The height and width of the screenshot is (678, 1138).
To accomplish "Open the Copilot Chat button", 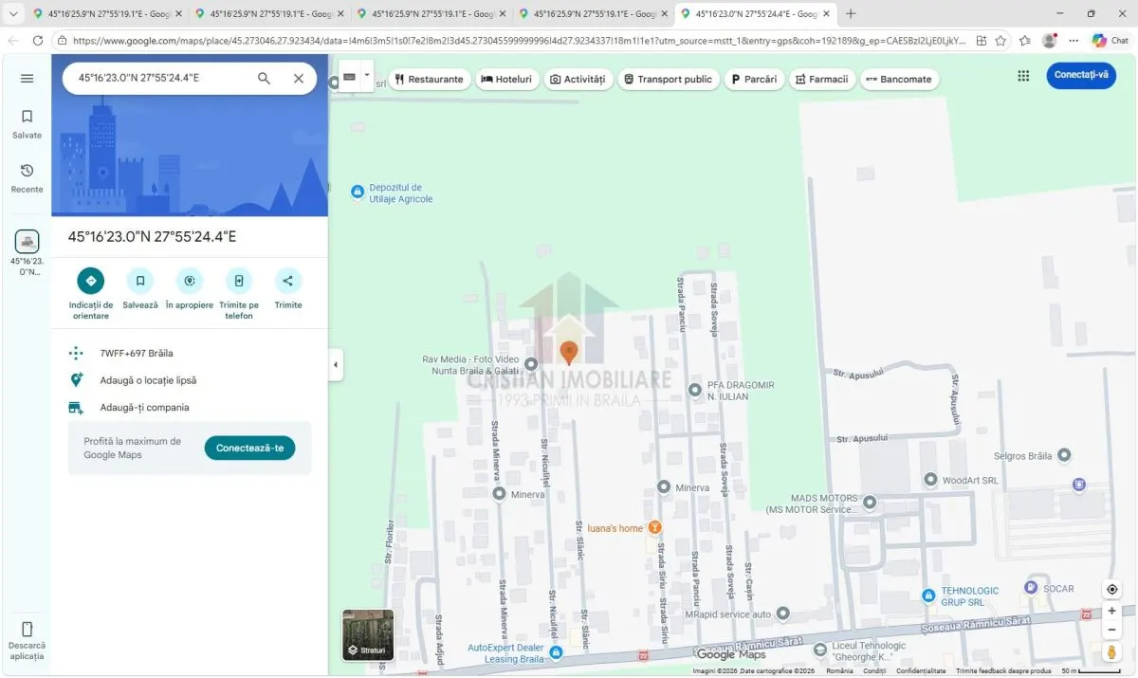I will [1110, 41].
